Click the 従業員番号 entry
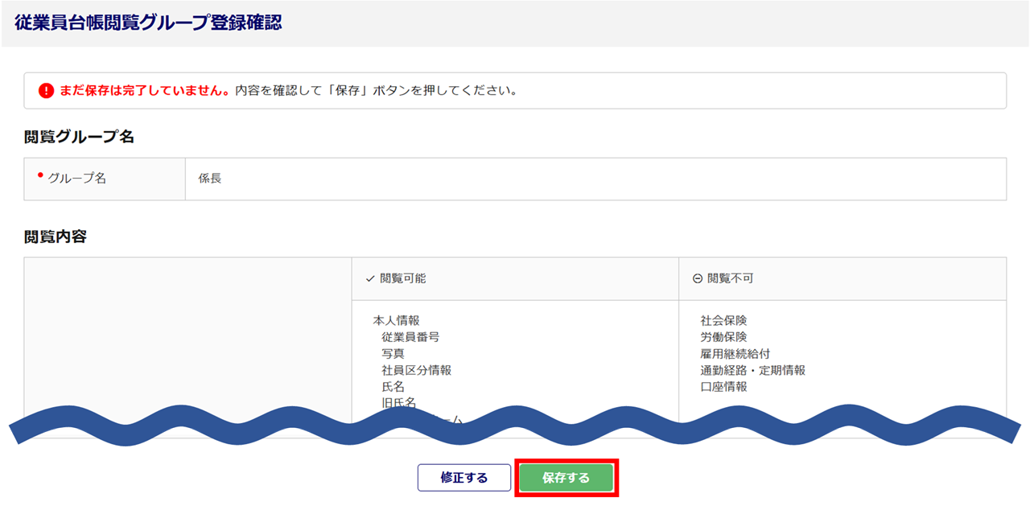 [410, 337]
